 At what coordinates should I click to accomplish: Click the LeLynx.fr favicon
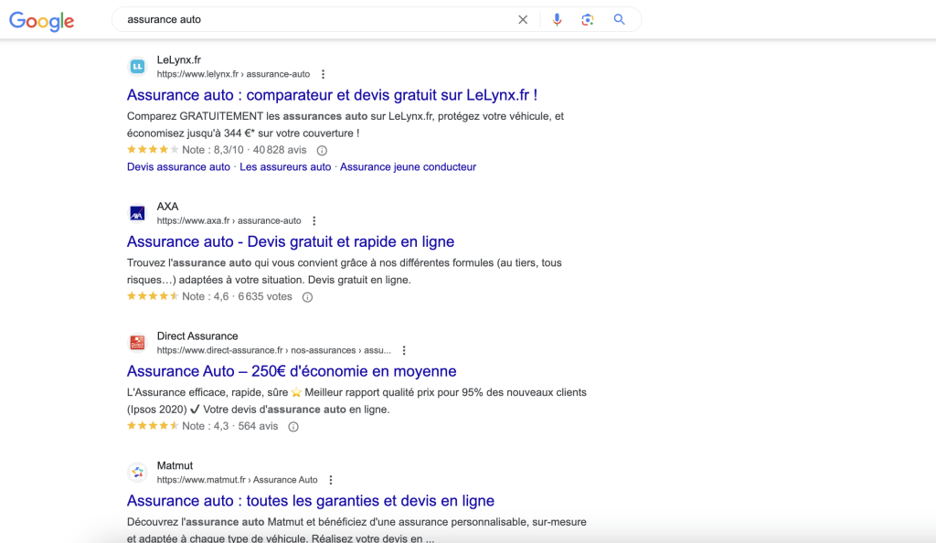pos(137,67)
